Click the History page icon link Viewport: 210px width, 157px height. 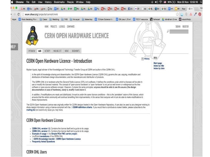tap(145, 59)
